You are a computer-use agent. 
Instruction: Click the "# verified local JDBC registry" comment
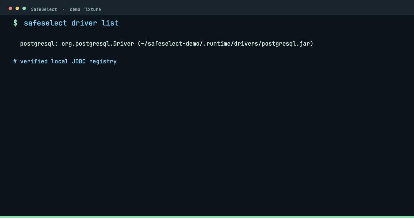[65, 61]
